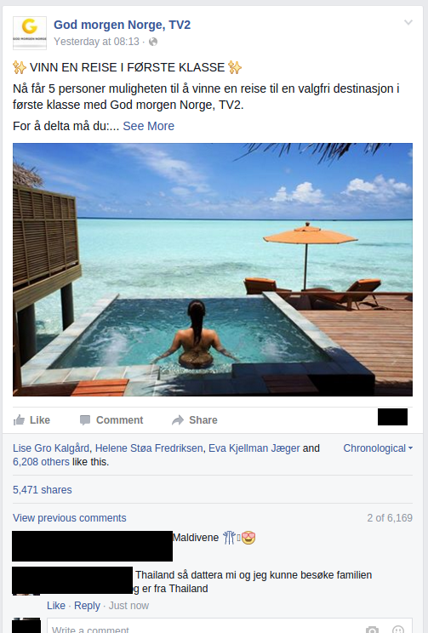The width and height of the screenshot is (428, 633).
Task: View the 5,471 shares list
Action: (43, 490)
